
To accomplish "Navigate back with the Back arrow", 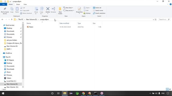I will (x=2, y=19).
